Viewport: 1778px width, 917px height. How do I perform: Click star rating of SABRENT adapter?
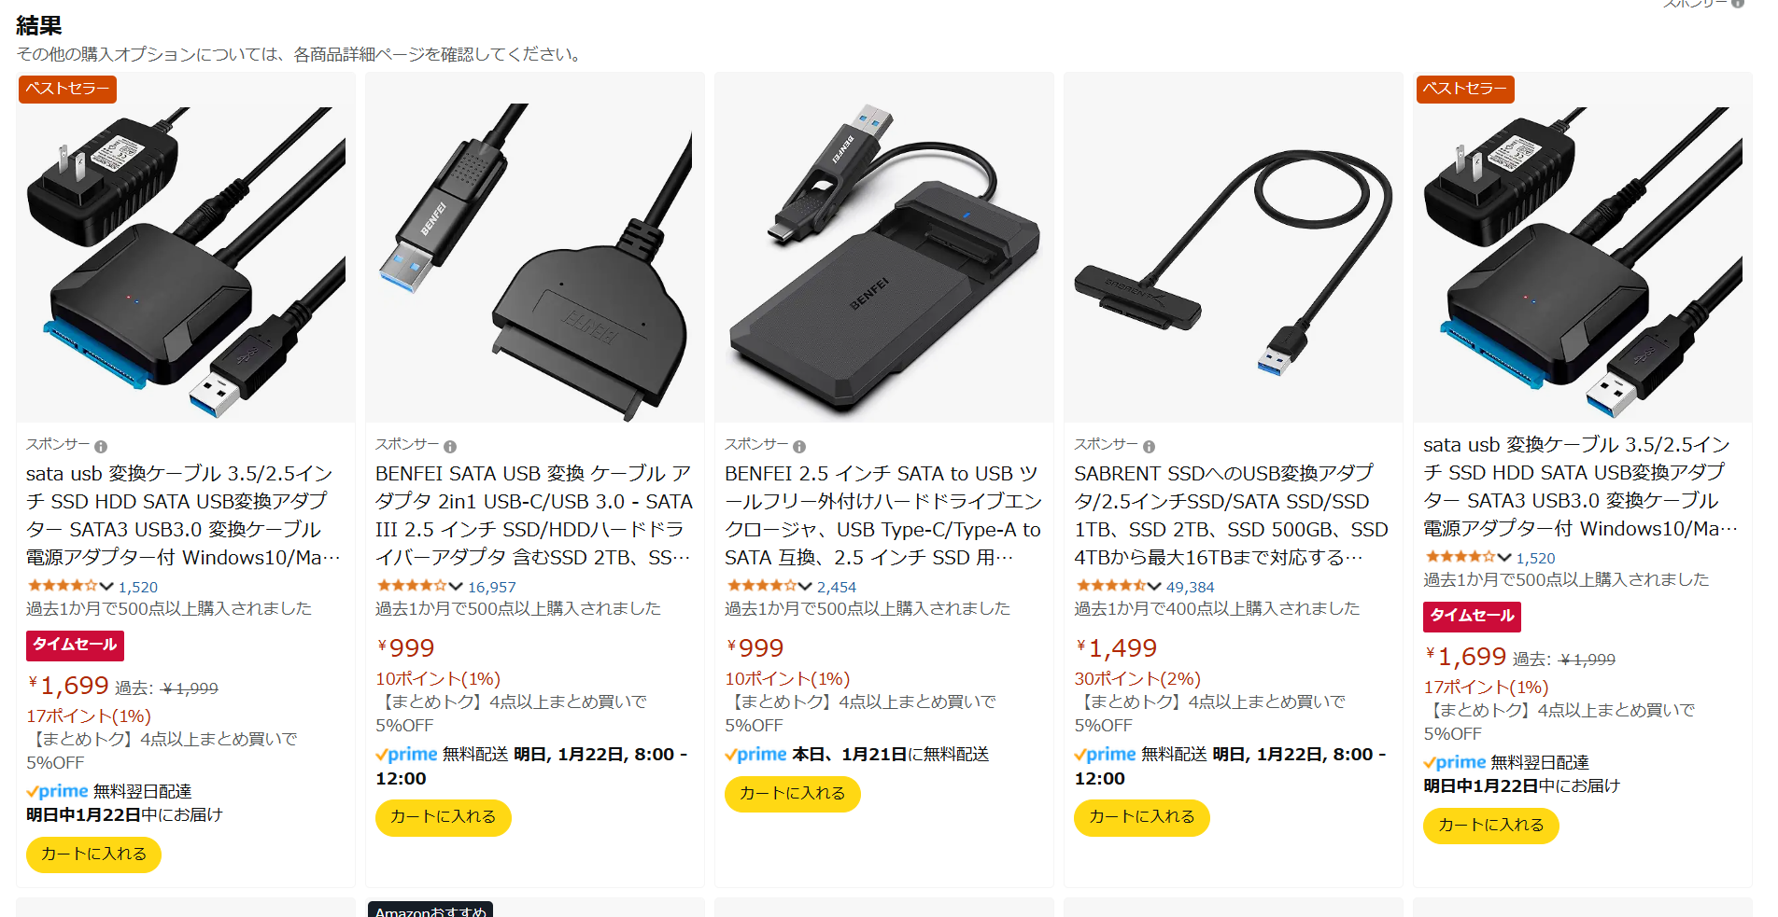pos(1111,587)
